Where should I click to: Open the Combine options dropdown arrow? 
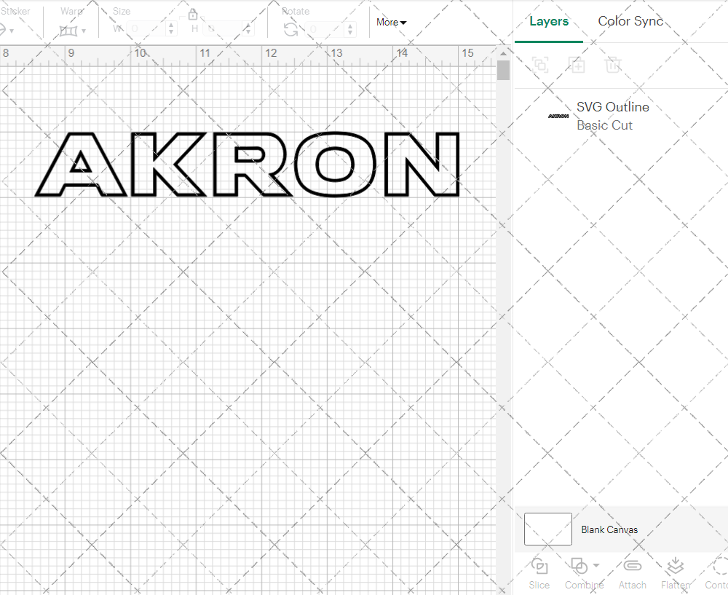tap(595, 567)
